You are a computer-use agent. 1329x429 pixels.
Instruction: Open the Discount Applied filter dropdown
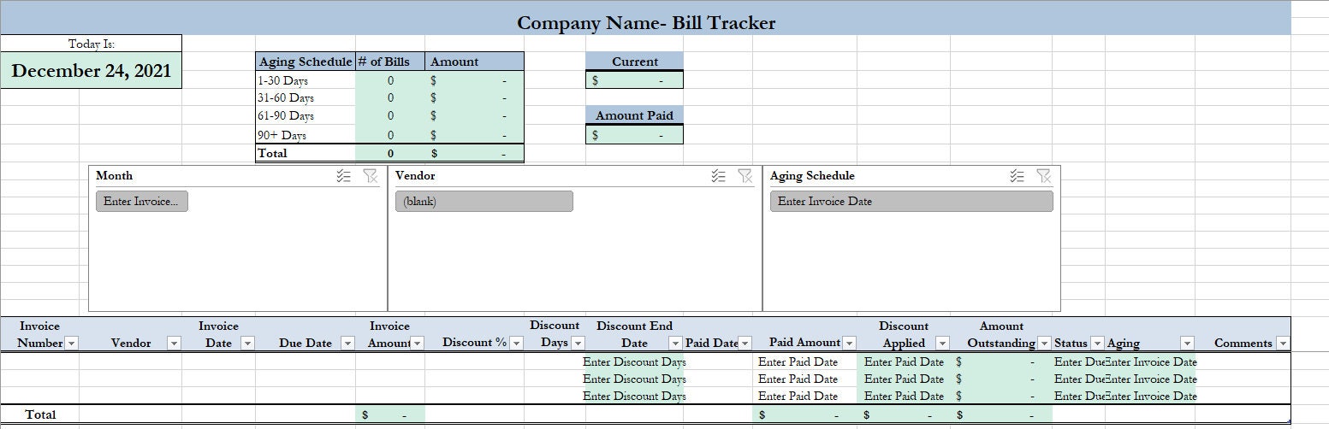coord(942,344)
